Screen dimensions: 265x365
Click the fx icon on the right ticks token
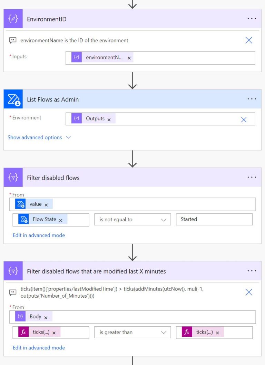pyautogui.click(x=187, y=332)
